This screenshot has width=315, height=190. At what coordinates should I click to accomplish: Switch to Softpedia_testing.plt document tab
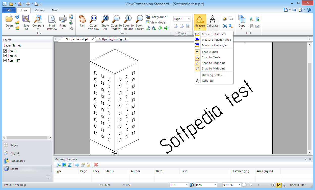click(x=112, y=39)
